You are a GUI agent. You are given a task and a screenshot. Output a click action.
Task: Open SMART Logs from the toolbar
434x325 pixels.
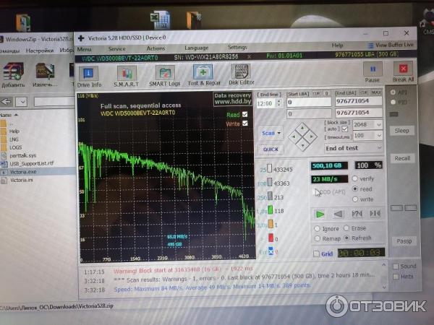(165, 74)
